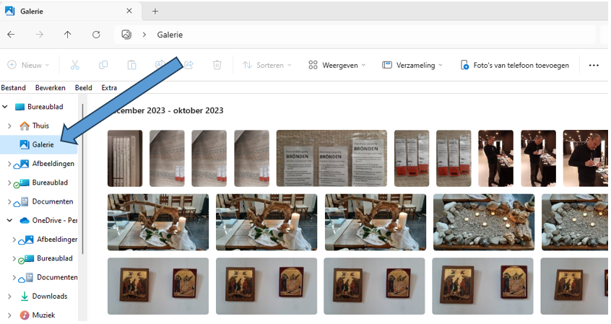Click the Delete trash can icon

pos(217,65)
